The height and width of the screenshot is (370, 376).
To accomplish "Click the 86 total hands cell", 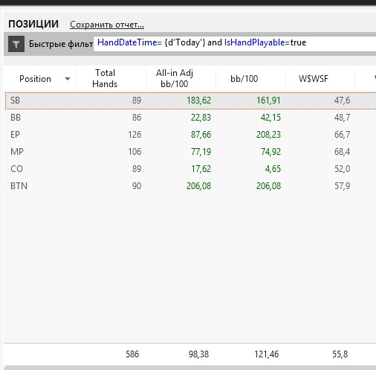I will [x=137, y=118].
